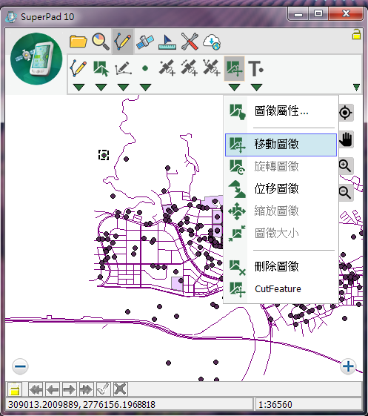
Task: Open the wrench and screwdriver settings
Action: tap(190, 42)
